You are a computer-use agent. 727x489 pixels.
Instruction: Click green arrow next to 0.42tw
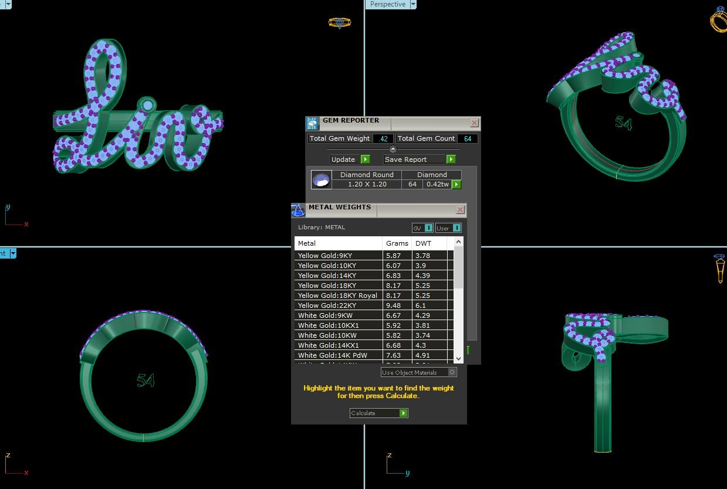(x=457, y=185)
